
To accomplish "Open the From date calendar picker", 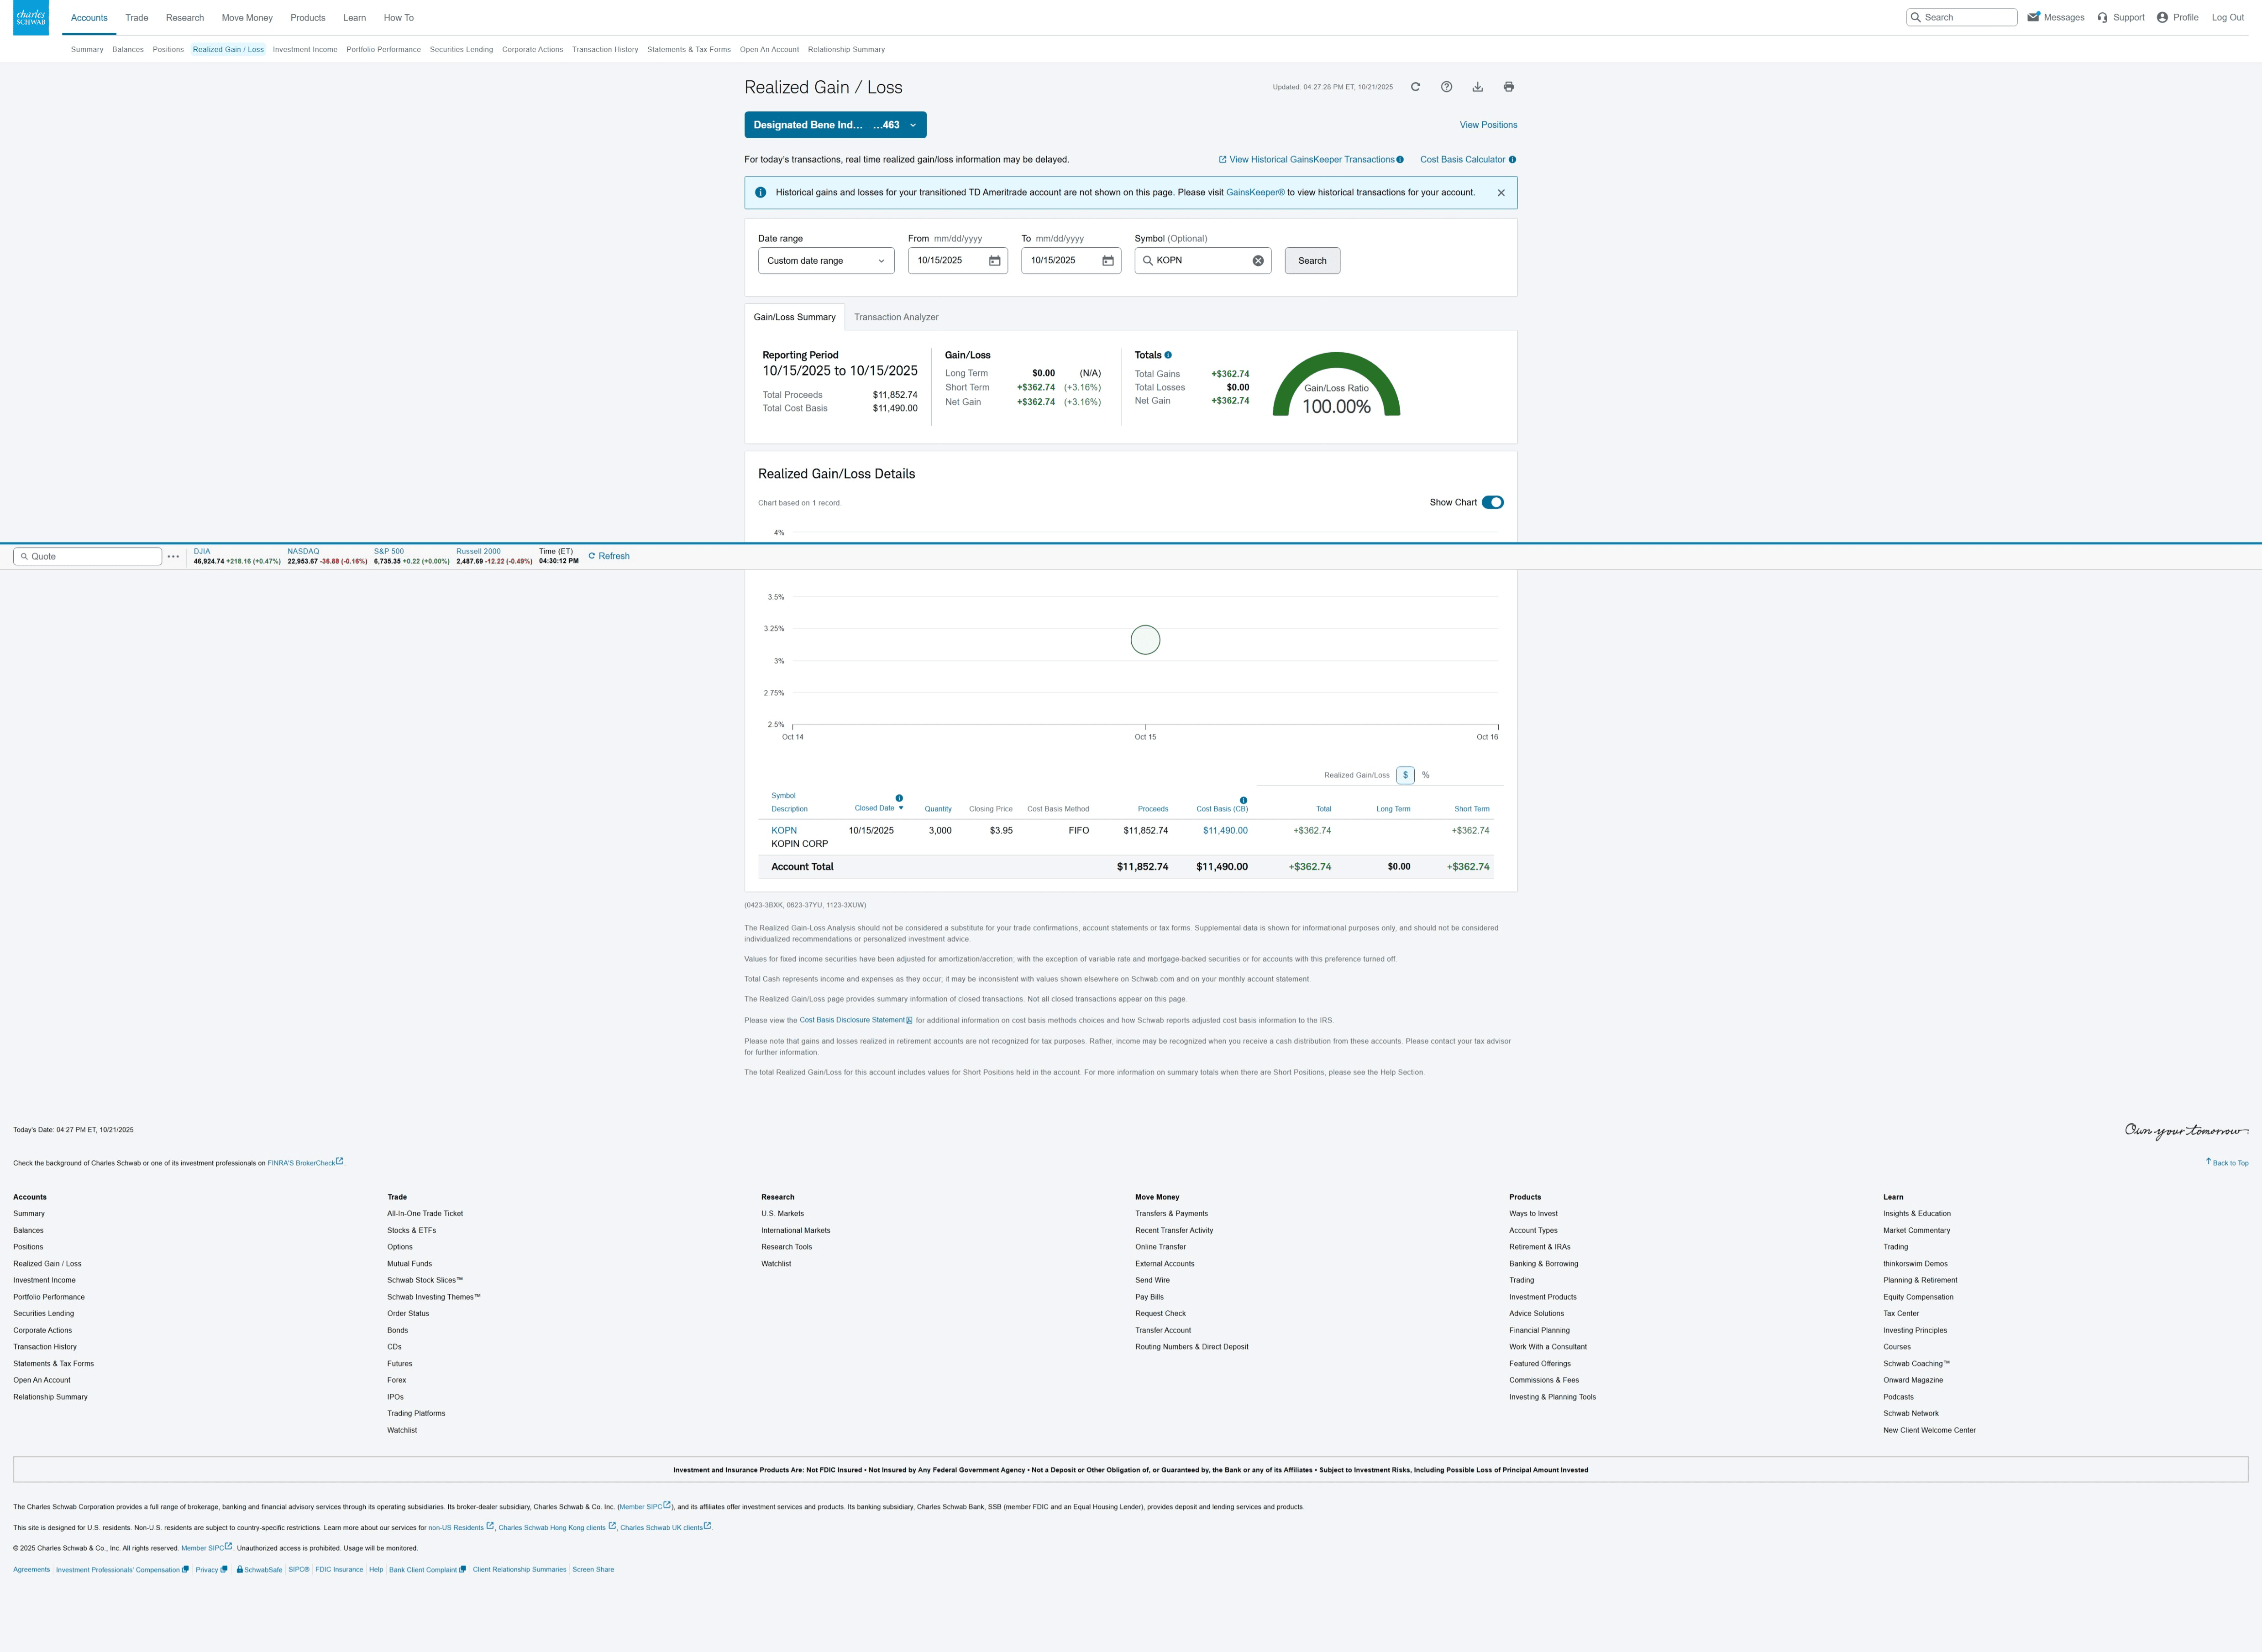I will (994, 261).
